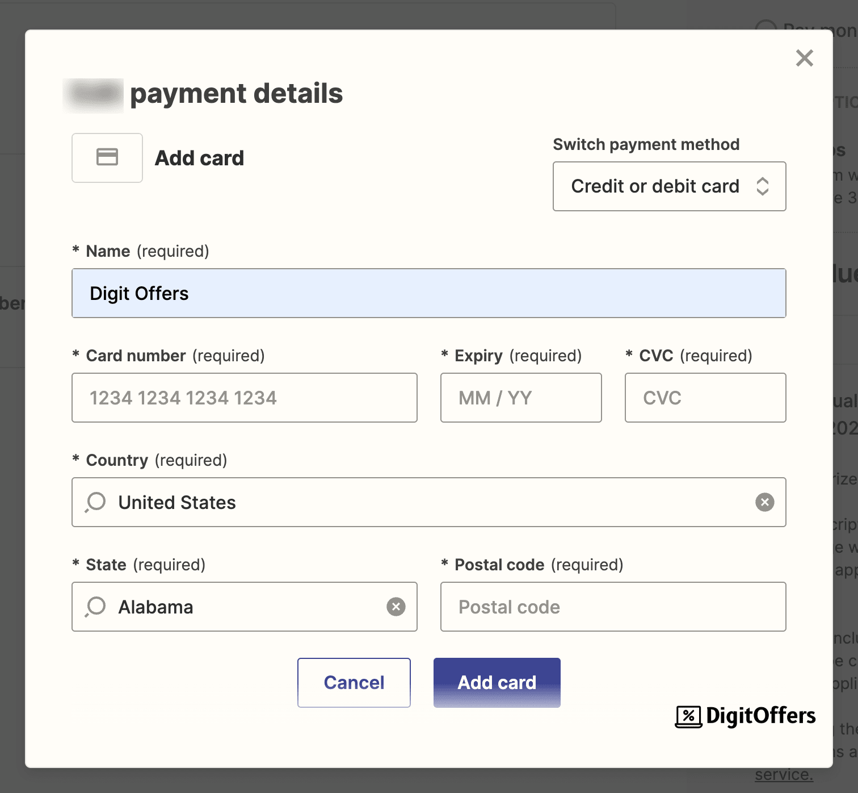Click the search icon in State field
This screenshot has height=793, width=858.
pyautogui.click(x=95, y=607)
